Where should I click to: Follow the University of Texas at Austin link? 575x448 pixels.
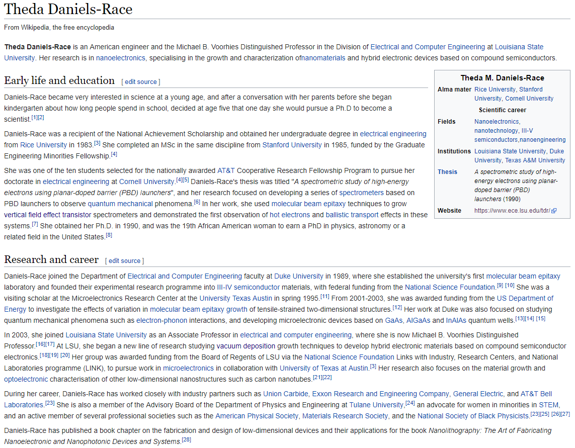click(324, 368)
